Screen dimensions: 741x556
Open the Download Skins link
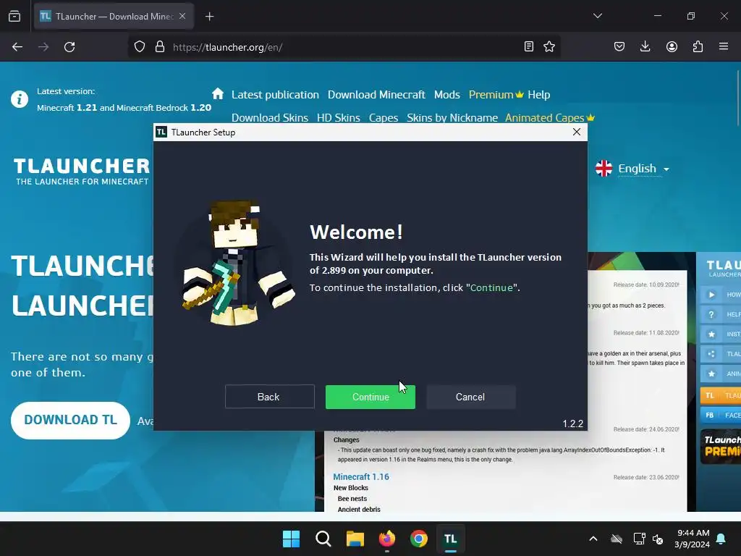(270, 117)
